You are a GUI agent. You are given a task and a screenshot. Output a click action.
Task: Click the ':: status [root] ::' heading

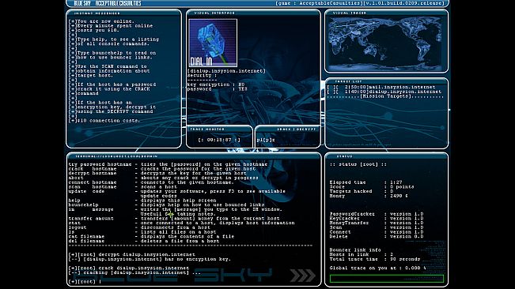click(x=358, y=164)
